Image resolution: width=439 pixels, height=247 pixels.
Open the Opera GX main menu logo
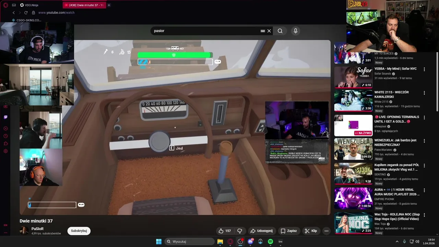pos(5,5)
